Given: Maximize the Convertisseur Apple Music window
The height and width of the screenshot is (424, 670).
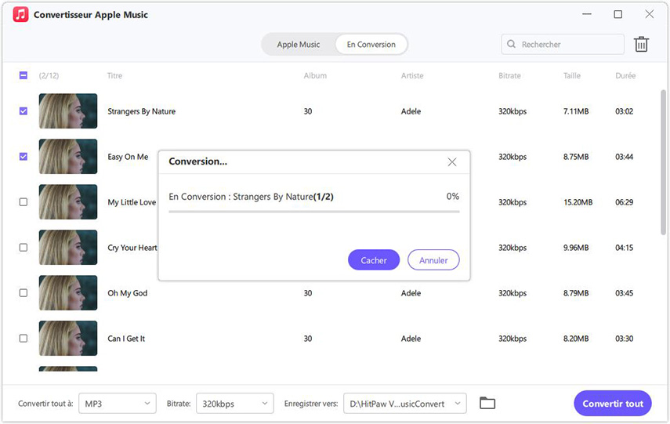Looking at the screenshot, I should [617, 14].
